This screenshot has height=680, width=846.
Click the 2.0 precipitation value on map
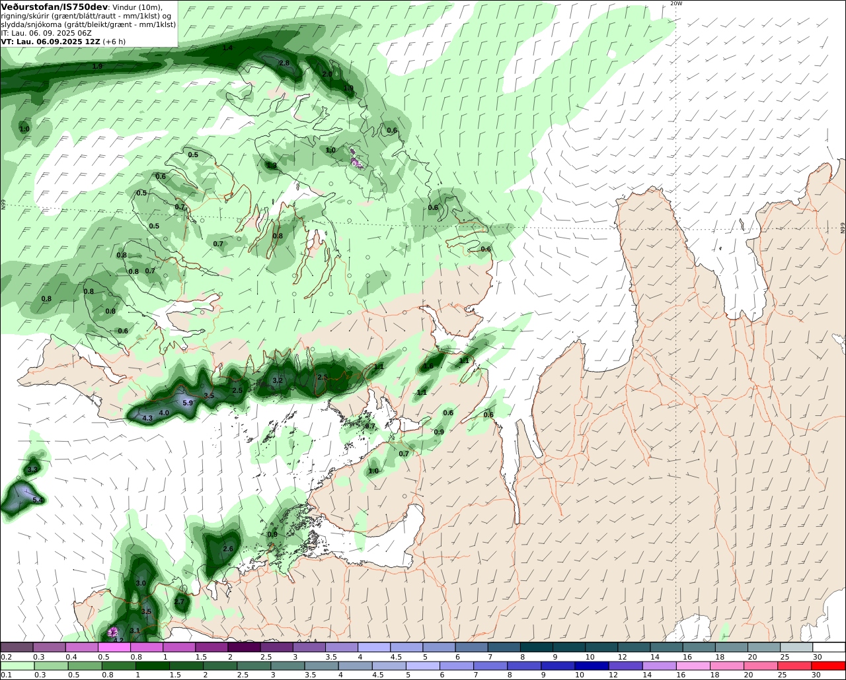point(327,74)
